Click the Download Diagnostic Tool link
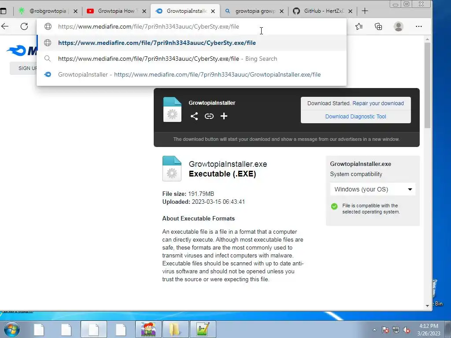This screenshot has width=451, height=338. pos(355,116)
